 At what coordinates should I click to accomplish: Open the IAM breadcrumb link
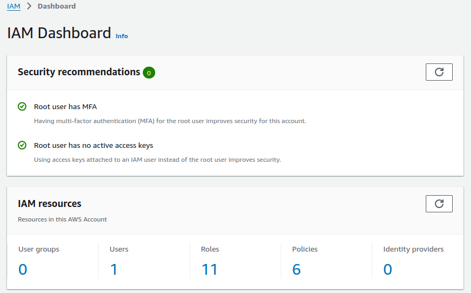coord(14,6)
